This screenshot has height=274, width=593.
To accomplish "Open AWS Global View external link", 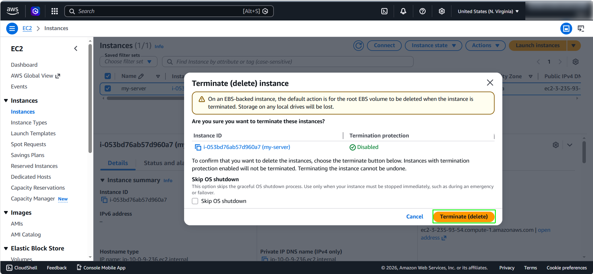I will [x=35, y=76].
